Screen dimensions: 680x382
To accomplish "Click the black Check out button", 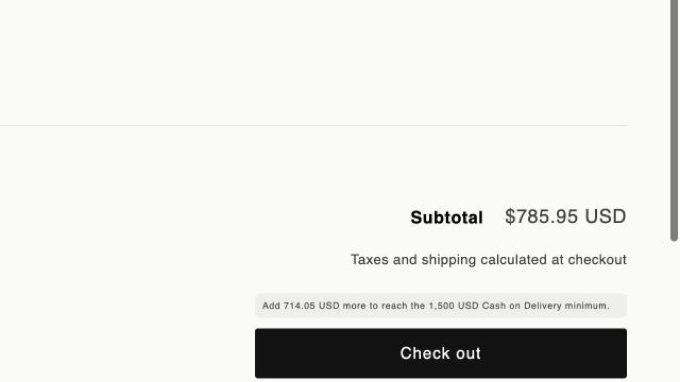I will (441, 353).
